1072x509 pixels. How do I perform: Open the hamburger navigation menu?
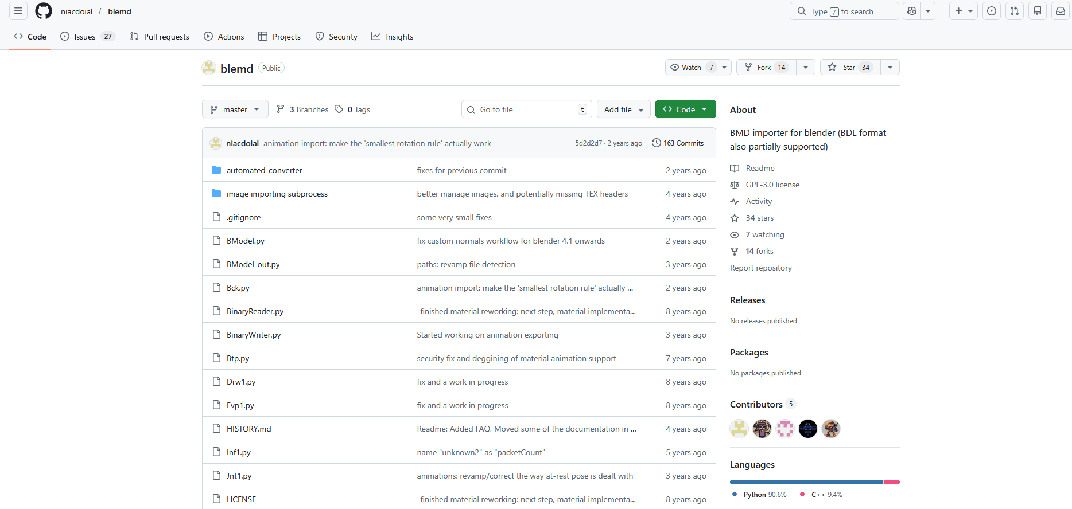(18, 11)
